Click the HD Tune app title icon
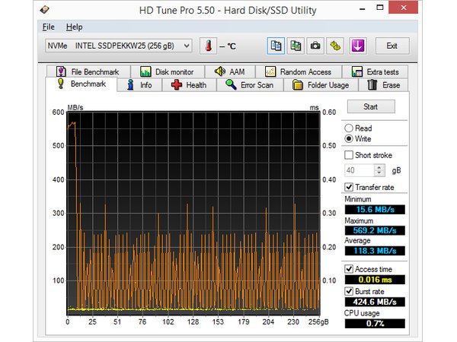 [45, 10]
